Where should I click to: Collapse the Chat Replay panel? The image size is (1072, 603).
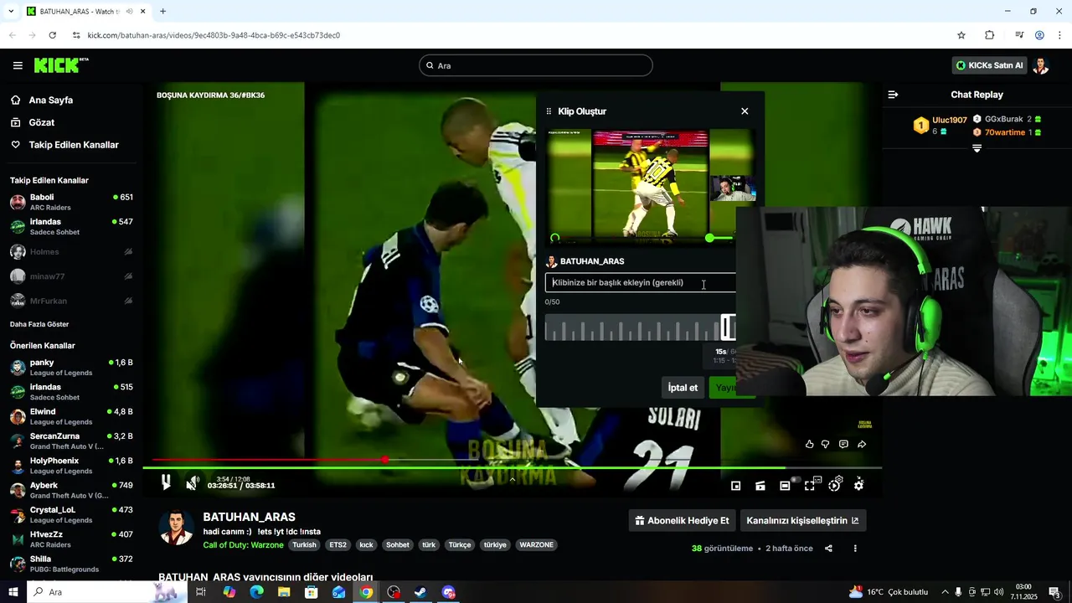coord(893,95)
